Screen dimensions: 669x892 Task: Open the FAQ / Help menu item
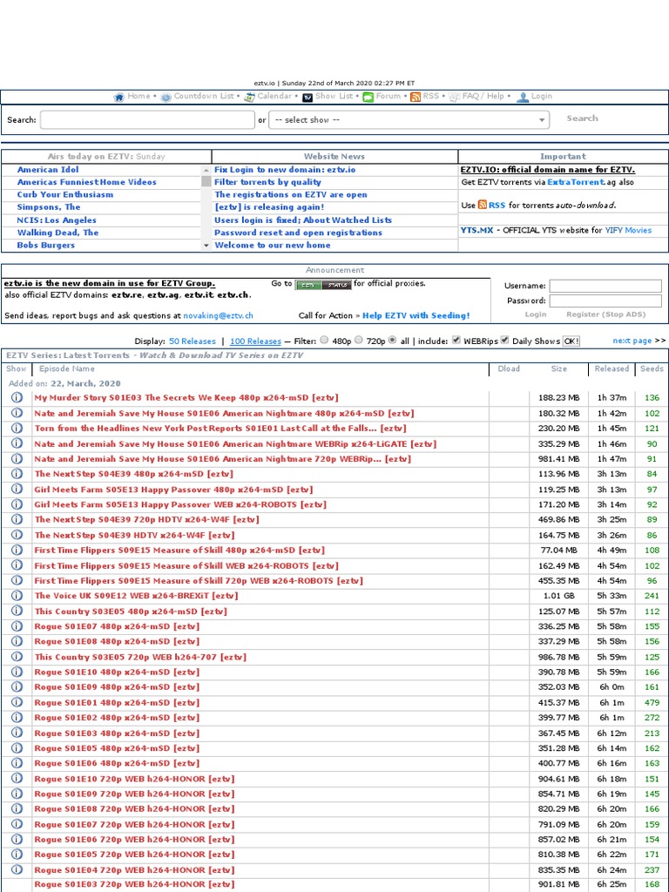point(483,96)
